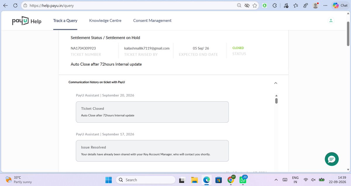Click the muted volume tray icon
The image size is (351, 186).
click(313, 180)
